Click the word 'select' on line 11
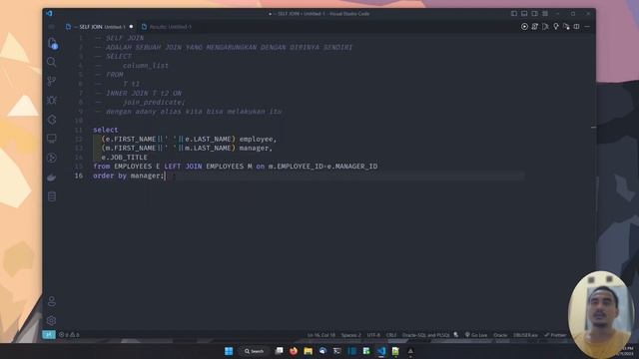 [106, 130]
